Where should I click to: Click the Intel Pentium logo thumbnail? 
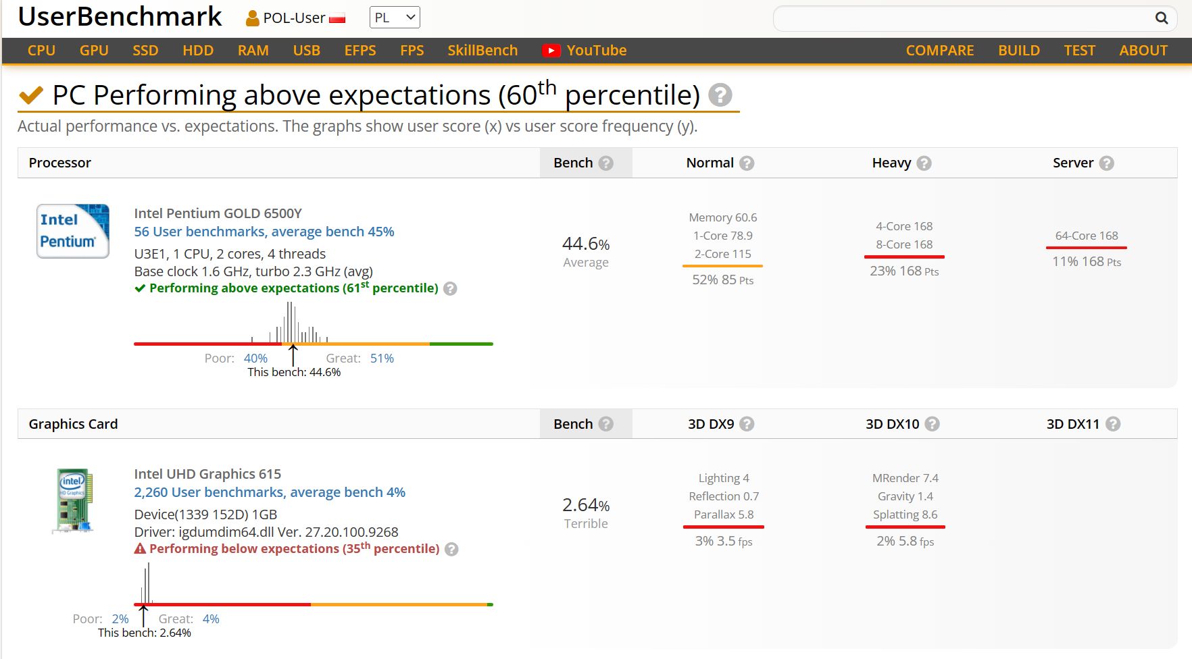73,231
